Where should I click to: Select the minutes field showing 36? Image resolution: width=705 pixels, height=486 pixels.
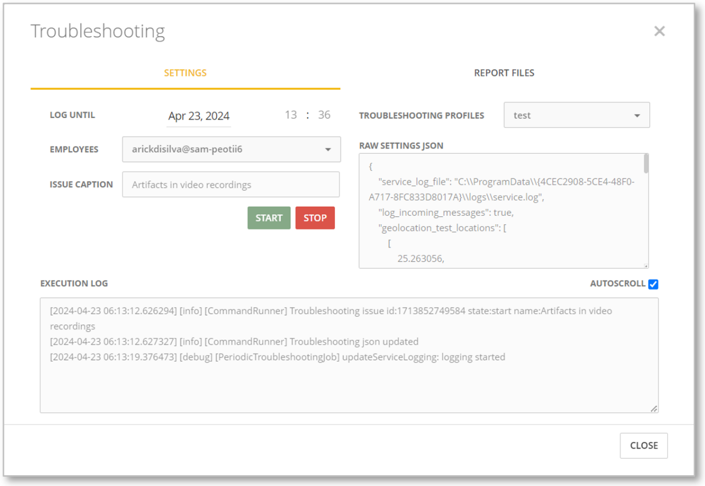click(x=324, y=115)
